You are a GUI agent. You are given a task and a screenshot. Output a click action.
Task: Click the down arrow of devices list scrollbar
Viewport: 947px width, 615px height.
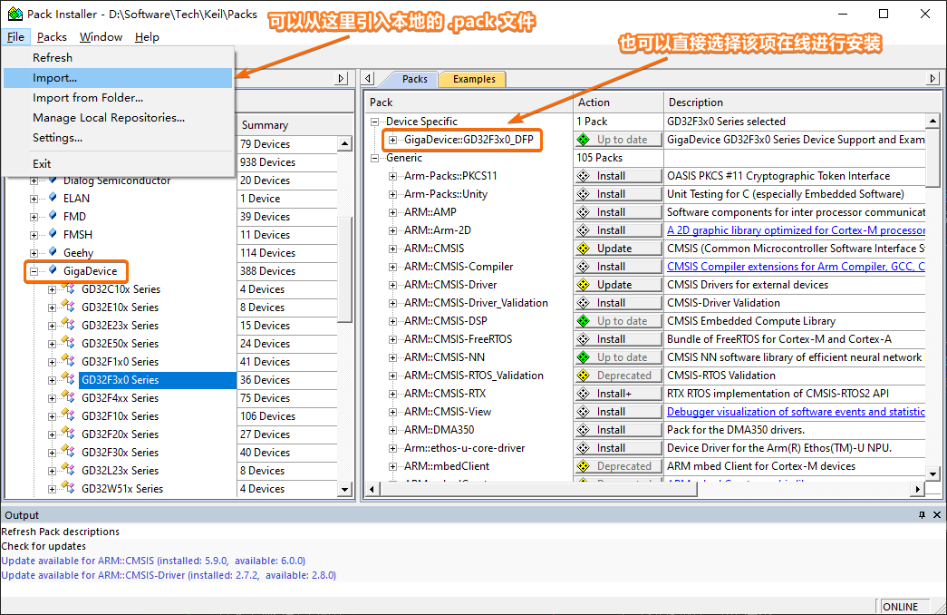tap(345, 489)
